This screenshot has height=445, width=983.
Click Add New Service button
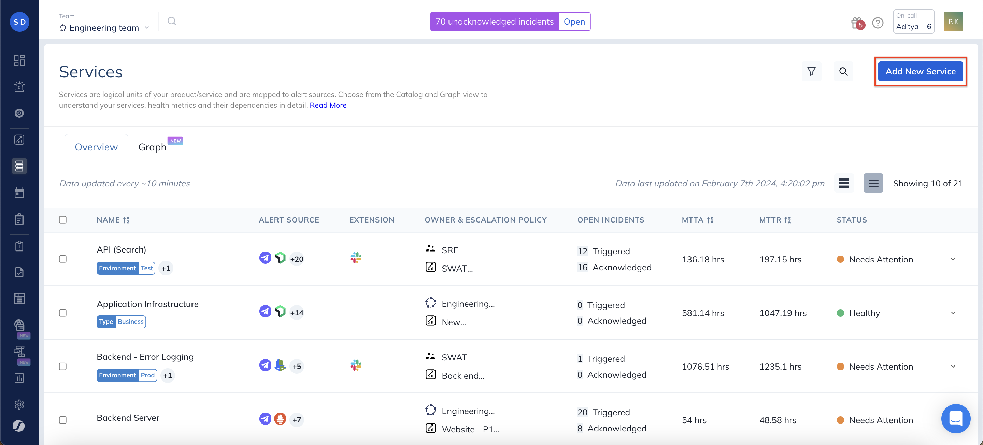tap(920, 71)
